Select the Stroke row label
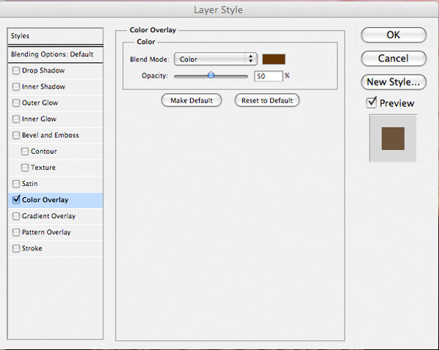Image resolution: width=439 pixels, height=350 pixels. coord(32,248)
